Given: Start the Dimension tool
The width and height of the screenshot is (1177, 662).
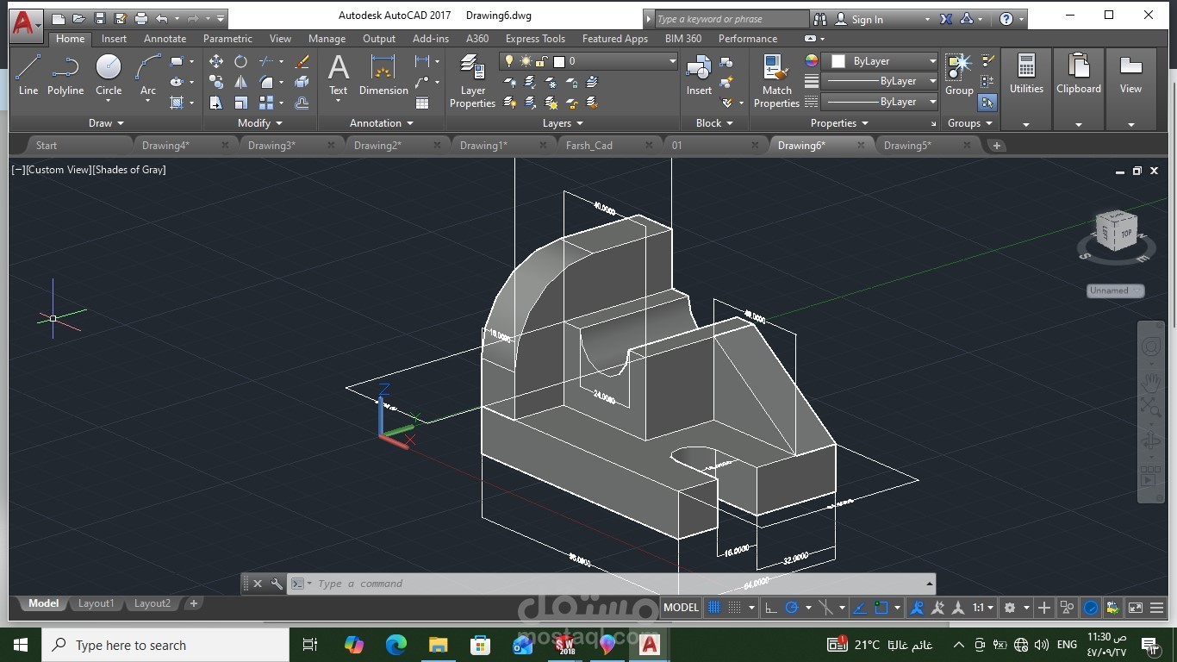Looking at the screenshot, I should 383,74.
